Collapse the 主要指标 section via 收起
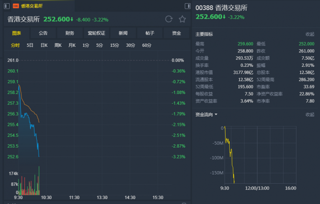Viewport: 320px width, 204px height. tap(310, 34)
